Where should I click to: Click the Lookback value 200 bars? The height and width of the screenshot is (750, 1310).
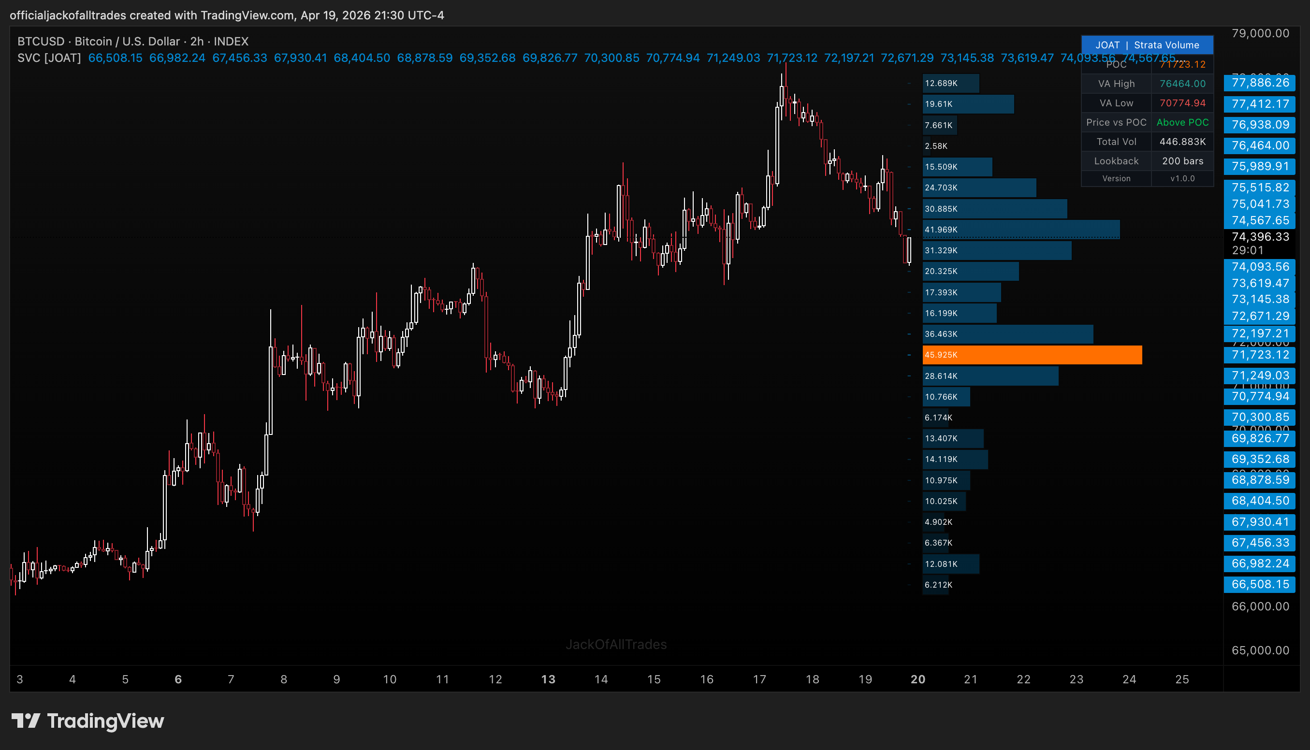coord(1182,161)
